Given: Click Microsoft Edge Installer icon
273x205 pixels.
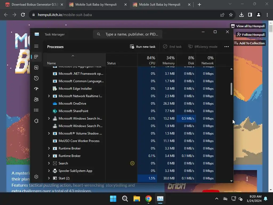Looking at the screenshot, I should tap(55, 89).
